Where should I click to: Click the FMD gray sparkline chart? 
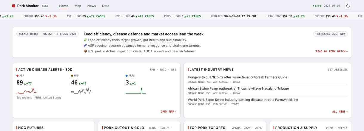[x=81, y=91]
